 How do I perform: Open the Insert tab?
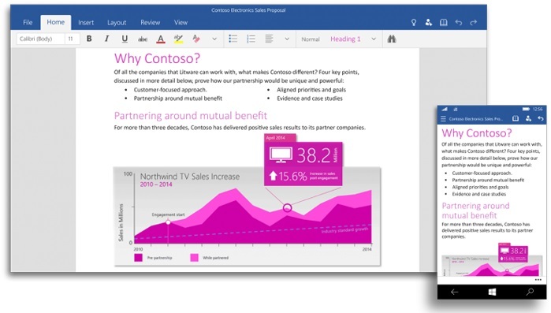(x=86, y=23)
